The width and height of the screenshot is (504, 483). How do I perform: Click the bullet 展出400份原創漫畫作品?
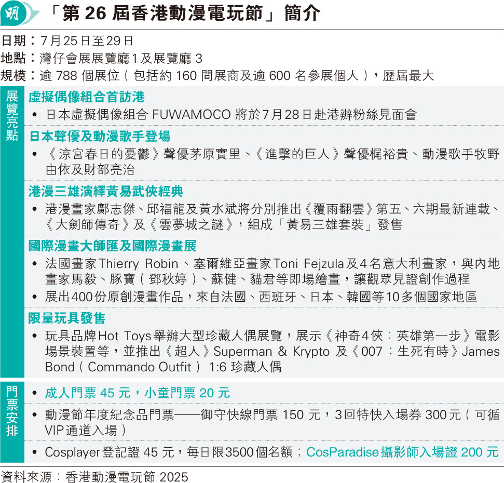[261, 297]
